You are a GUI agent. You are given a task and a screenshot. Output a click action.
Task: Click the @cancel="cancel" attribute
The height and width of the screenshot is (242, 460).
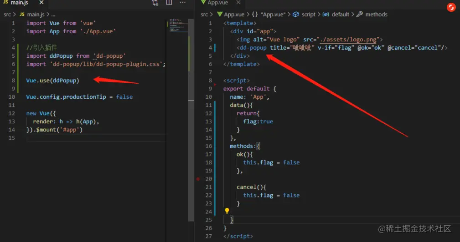coord(415,48)
